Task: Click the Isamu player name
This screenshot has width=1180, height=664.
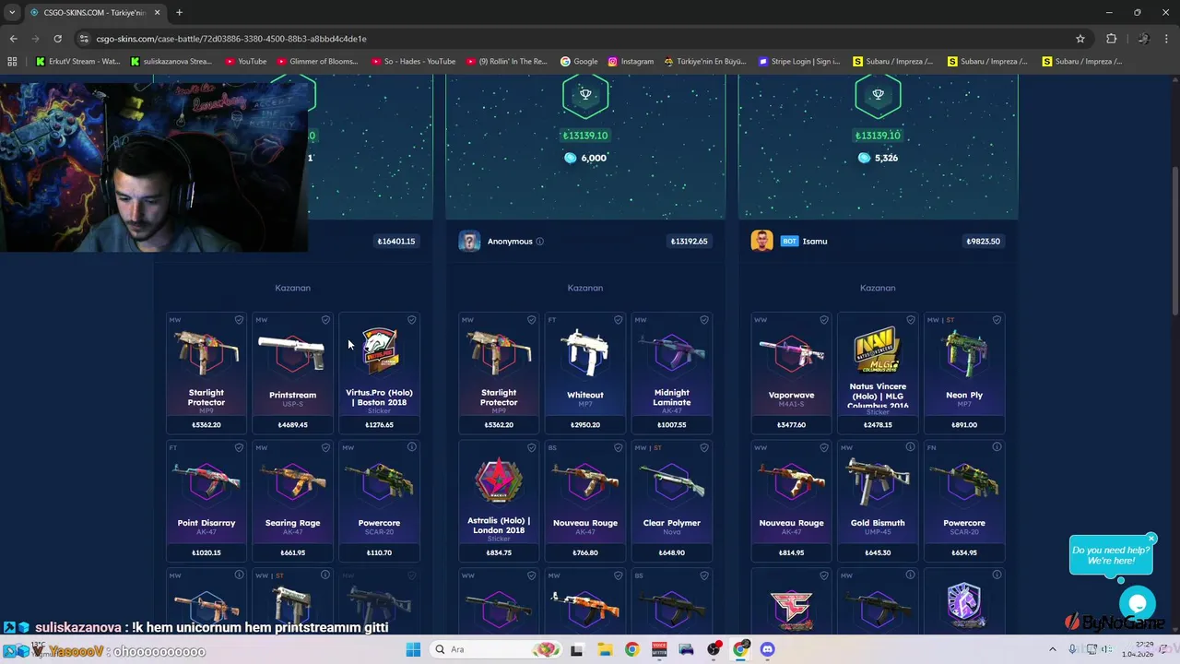Action: tap(815, 242)
